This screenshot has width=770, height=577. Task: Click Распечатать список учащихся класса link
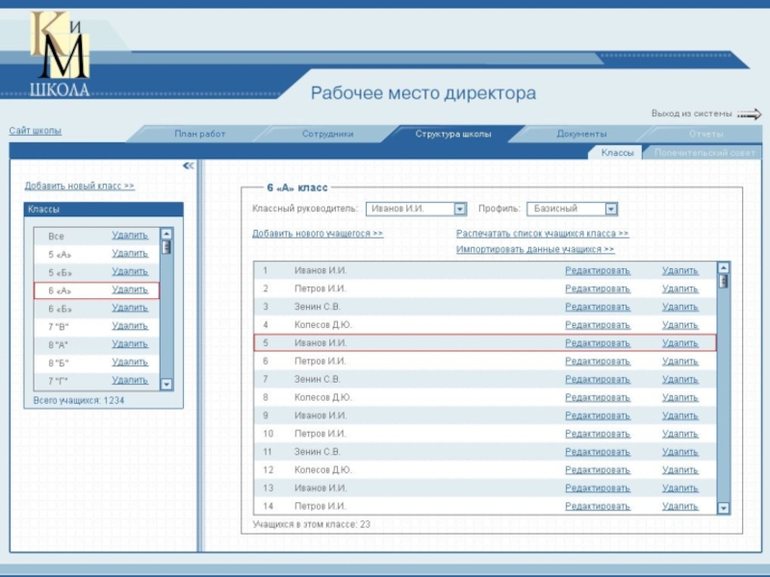click(542, 234)
